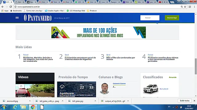Switch to Chrome in the taskbar

33,107
